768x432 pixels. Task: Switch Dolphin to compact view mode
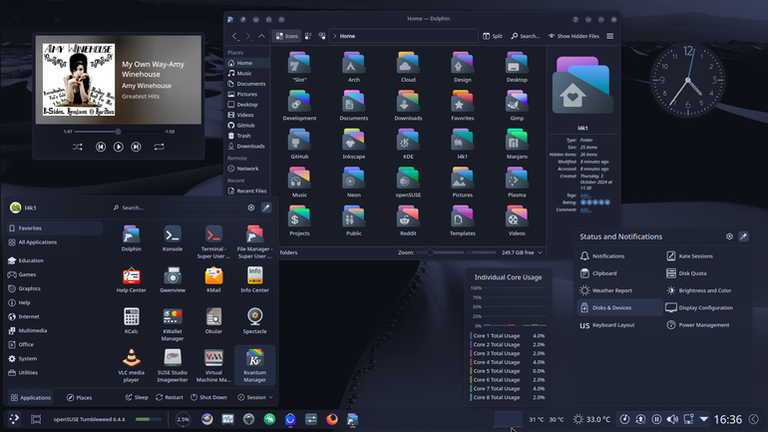[x=308, y=36]
